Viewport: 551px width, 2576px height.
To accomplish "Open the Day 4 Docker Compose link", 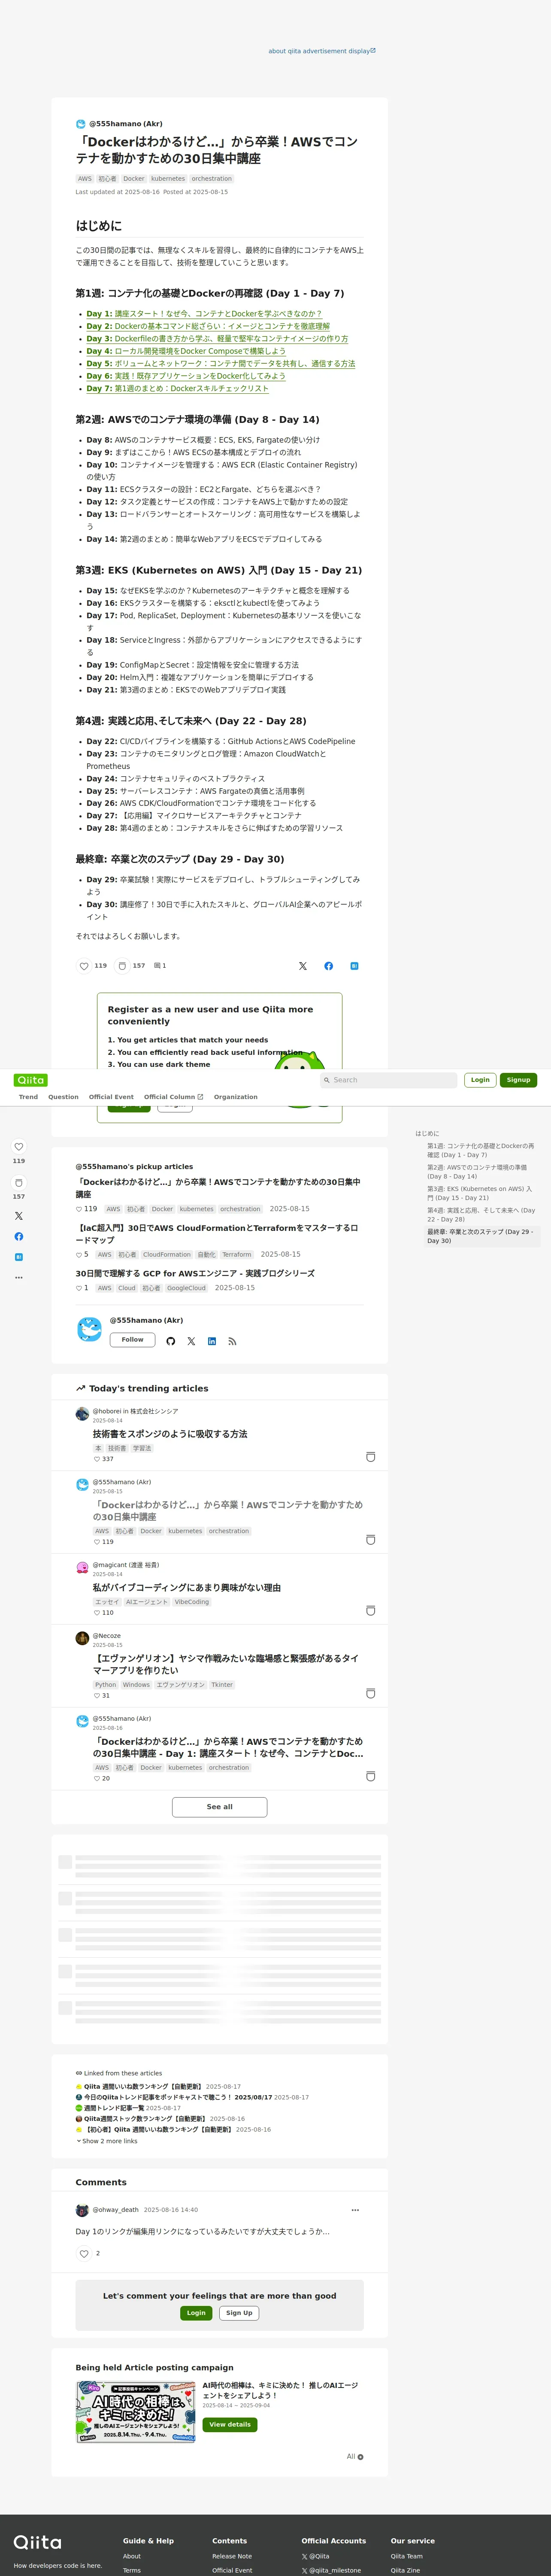I will [186, 351].
